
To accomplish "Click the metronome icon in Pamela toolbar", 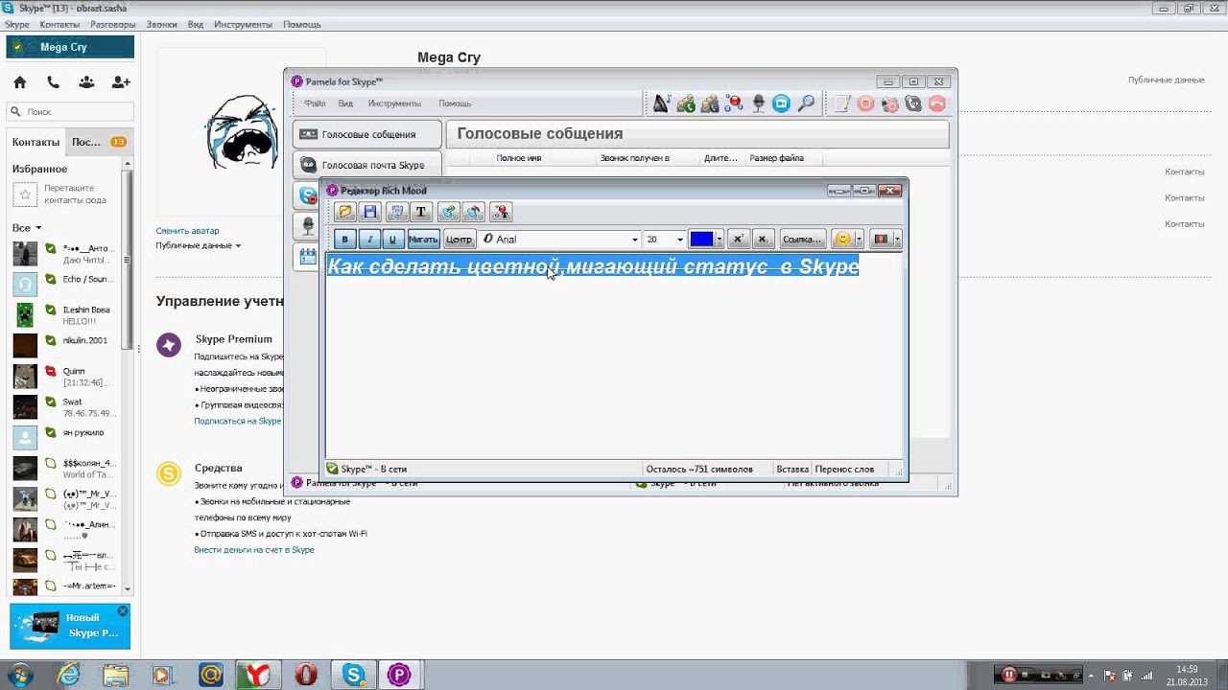I will click(662, 103).
